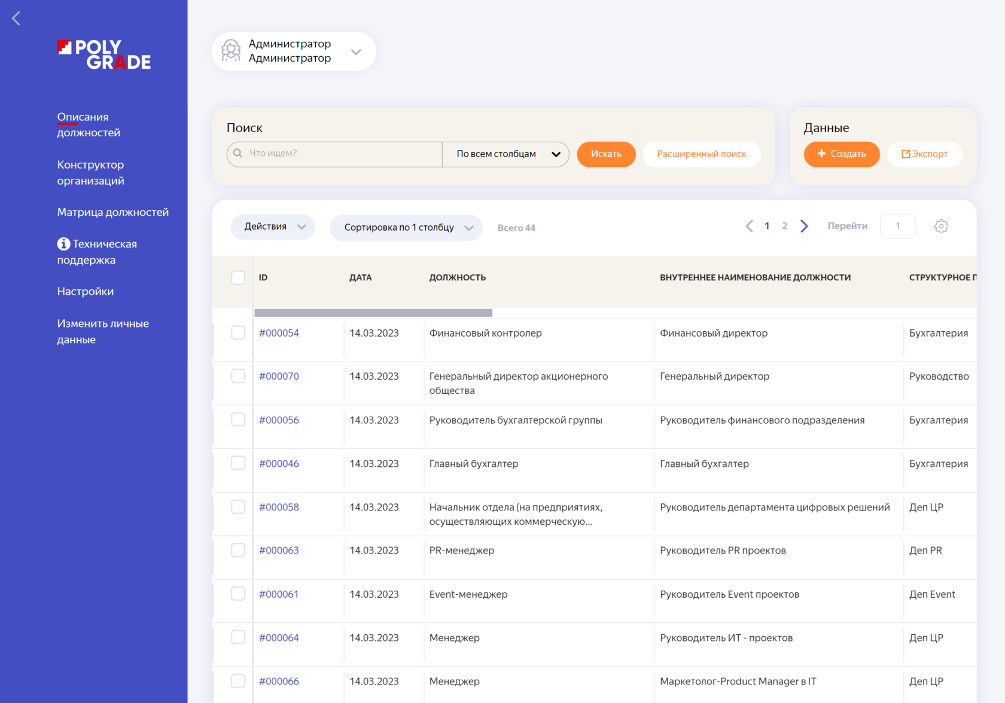
Task: Select checkbox for row #000066
Action: click(238, 681)
